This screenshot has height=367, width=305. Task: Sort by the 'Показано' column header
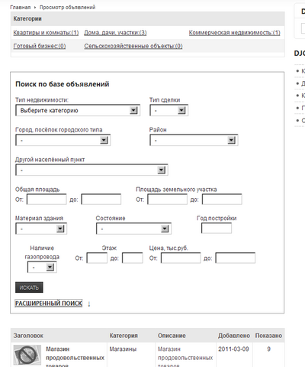click(x=268, y=336)
